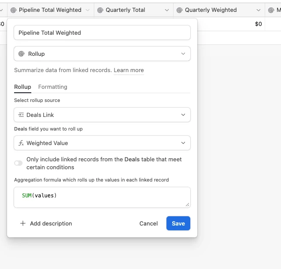Click the Weighted Value formula icon
Viewport: 281px width, 269px height.
(x=21, y=143)
